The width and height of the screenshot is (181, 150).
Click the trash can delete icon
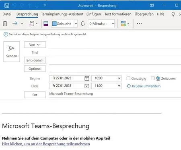5,24
